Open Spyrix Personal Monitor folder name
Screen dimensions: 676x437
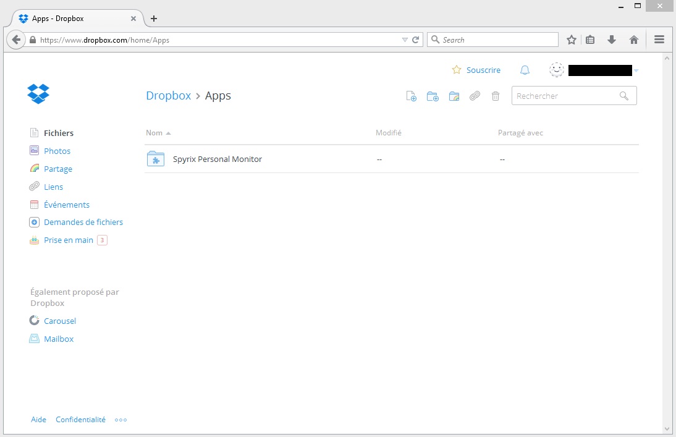[218, 159]
